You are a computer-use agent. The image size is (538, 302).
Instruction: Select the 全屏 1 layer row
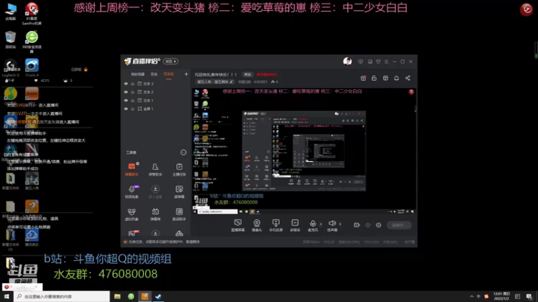[x=155, y=109]
